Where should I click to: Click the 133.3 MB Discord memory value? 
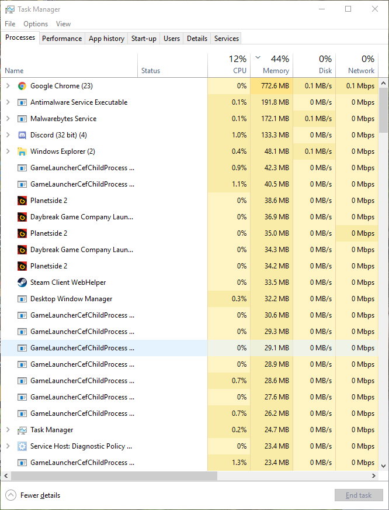coord(275,135)
